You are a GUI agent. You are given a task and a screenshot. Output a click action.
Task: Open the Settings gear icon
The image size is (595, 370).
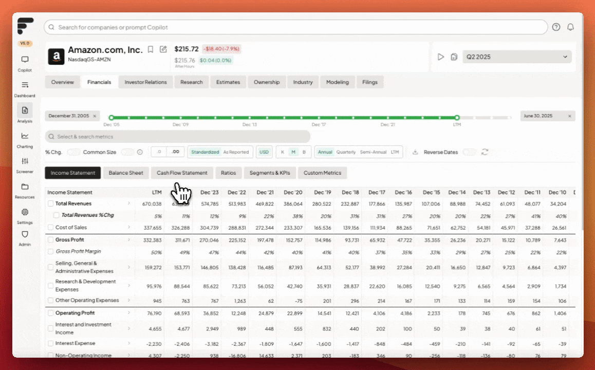click(x=25, y=212)
